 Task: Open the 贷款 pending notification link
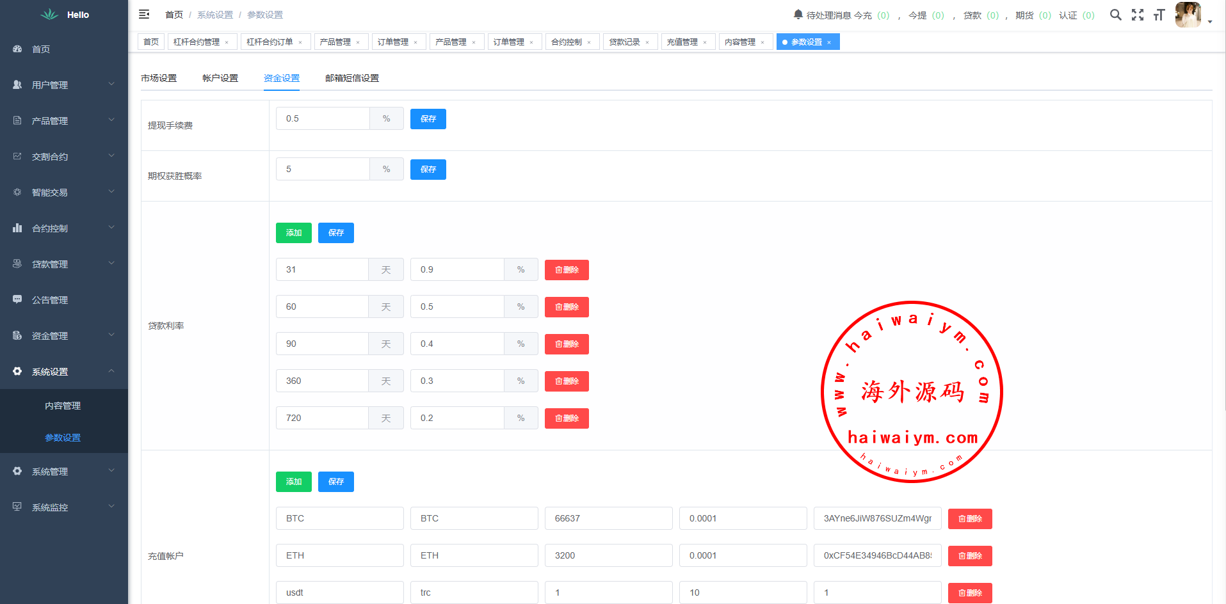click(x=981, y=15)
